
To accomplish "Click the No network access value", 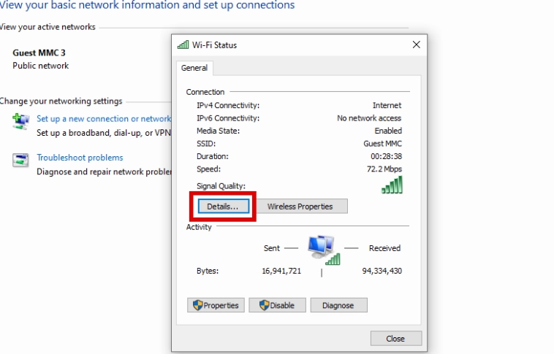I will pyautogui.click(x=369, y=118).
